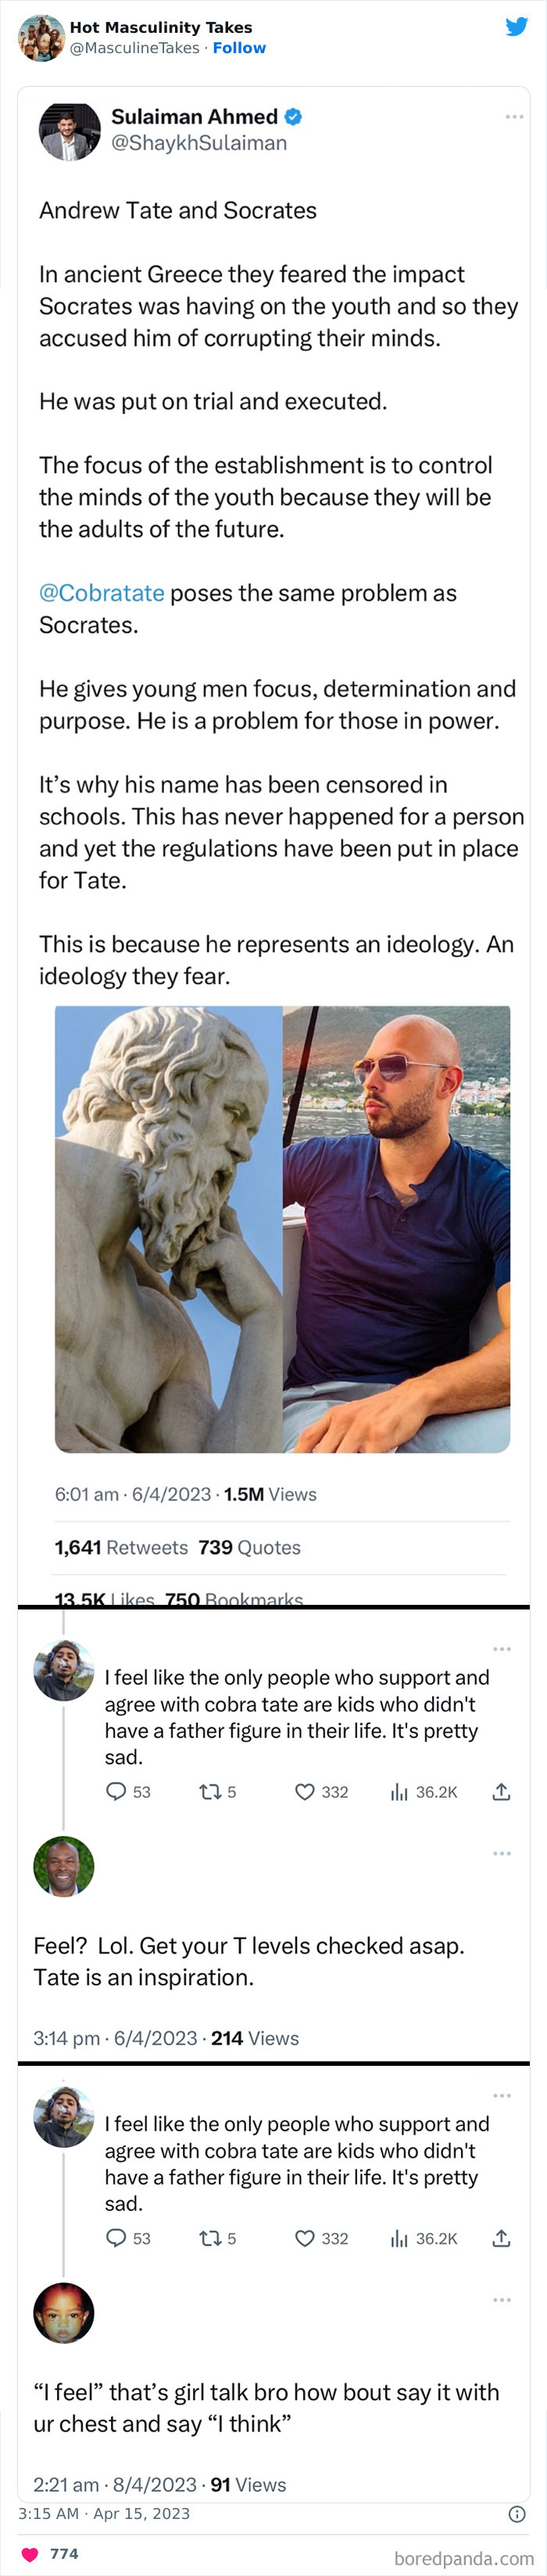Like the second father figure reply
Viewport: 547px width, 2576px height.
click(x=305, y=2238)
